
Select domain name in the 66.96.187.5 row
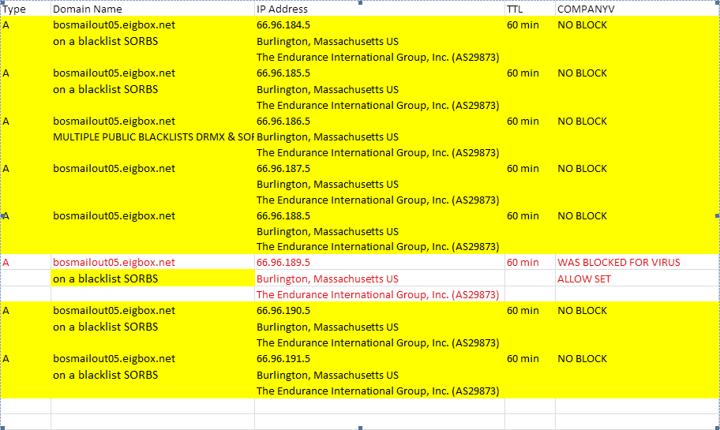(152, 168)
